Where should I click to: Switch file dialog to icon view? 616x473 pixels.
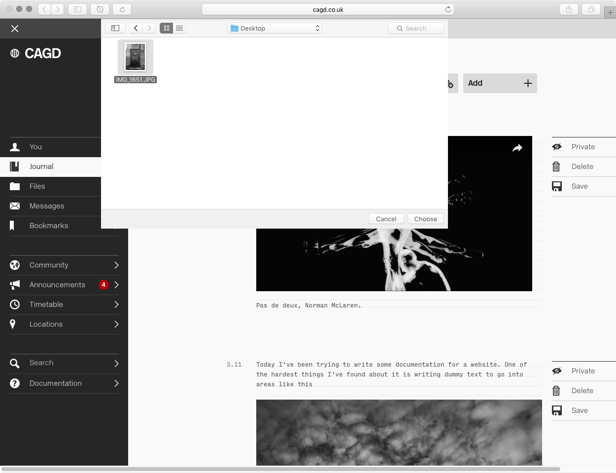166,28
